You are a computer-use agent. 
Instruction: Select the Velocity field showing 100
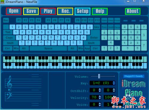[x=108, y=97]
